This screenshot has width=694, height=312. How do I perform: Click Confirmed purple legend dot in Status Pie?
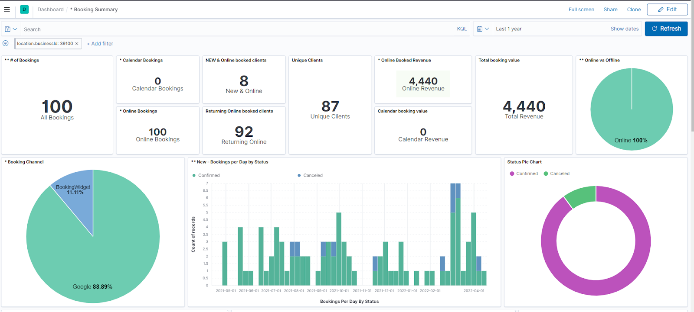(512, 174)
